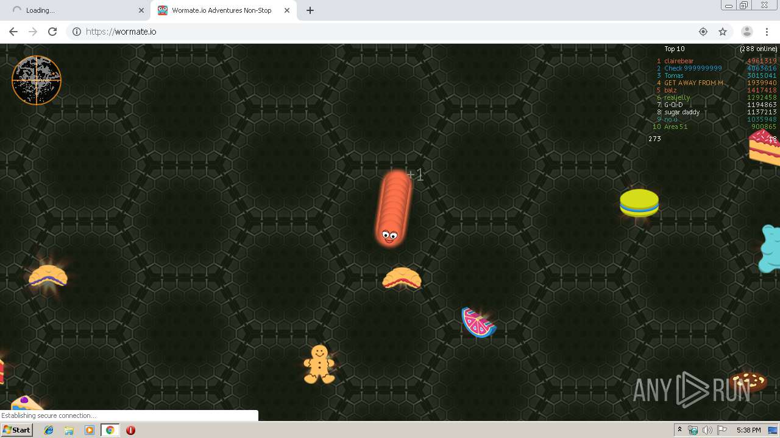Click the network tray icon
780x438 pixels.
click(693, 430)
